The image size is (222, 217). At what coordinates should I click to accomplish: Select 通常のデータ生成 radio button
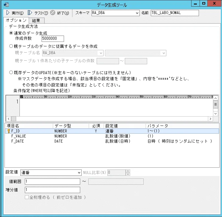pyautogui.click(x=11, y=33)
